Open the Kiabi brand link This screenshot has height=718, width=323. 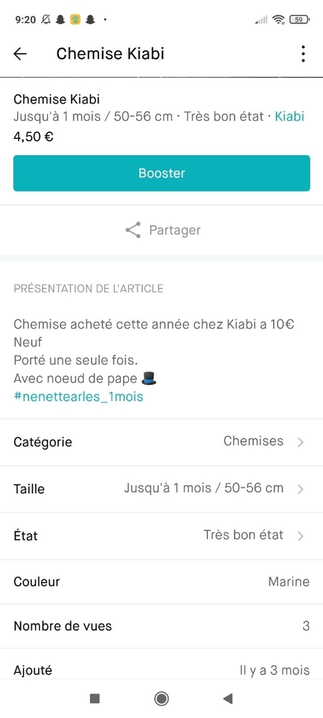289,116
